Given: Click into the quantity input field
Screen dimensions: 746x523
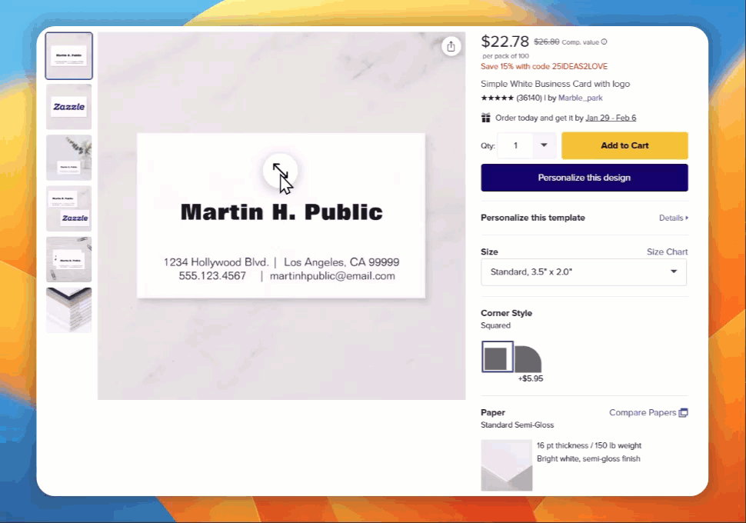Looking at the screenshot, I should 516,145.
